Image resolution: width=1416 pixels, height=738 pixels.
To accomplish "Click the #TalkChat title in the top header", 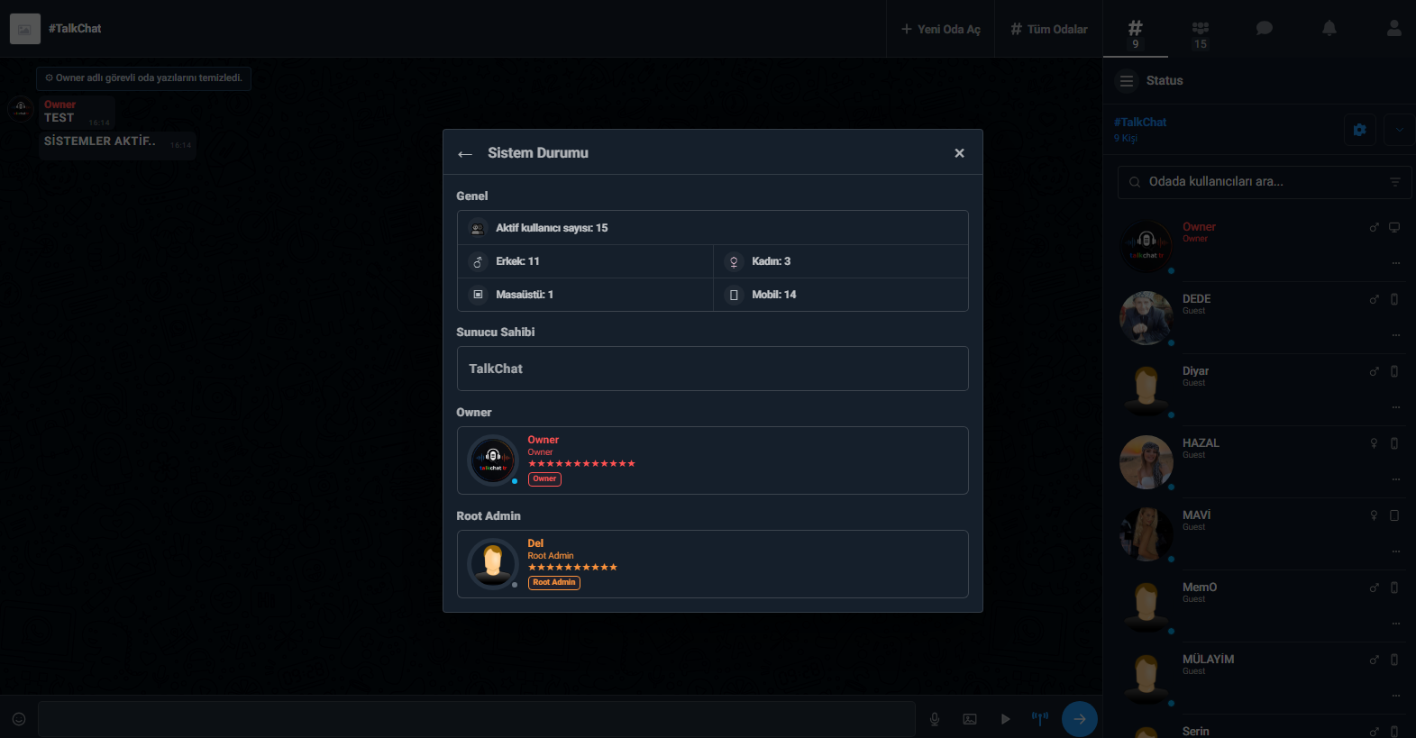I will (75, 29).
